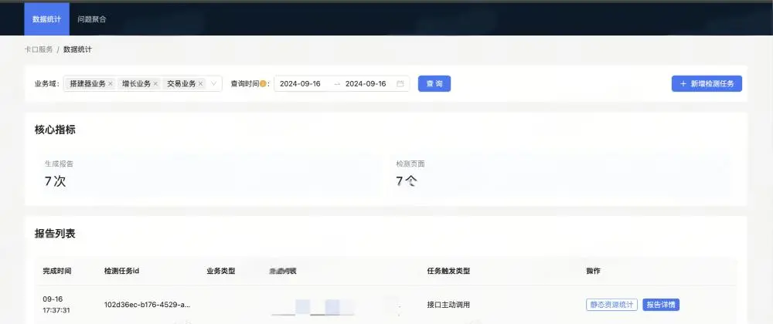
Task: Click the 查询时间 orange info icon
Action: 263,84
